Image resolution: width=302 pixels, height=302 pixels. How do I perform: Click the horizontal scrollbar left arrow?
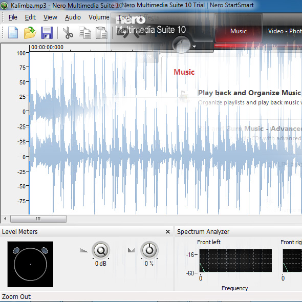point(5,219)
